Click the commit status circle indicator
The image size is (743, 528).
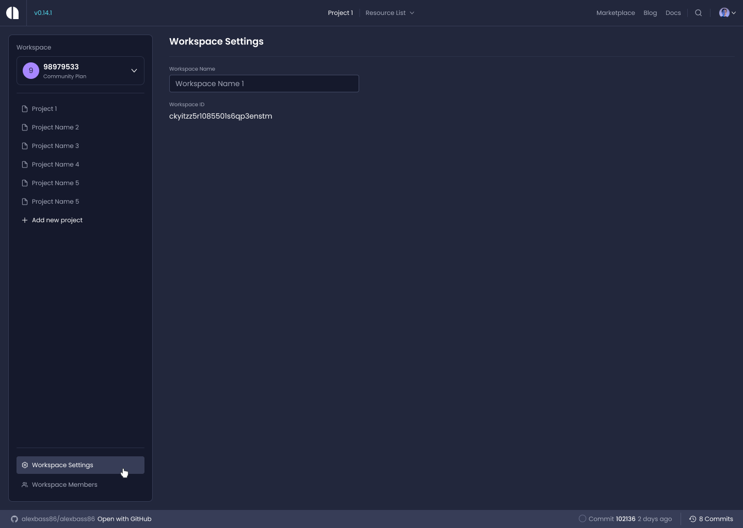tap(582, 519)
